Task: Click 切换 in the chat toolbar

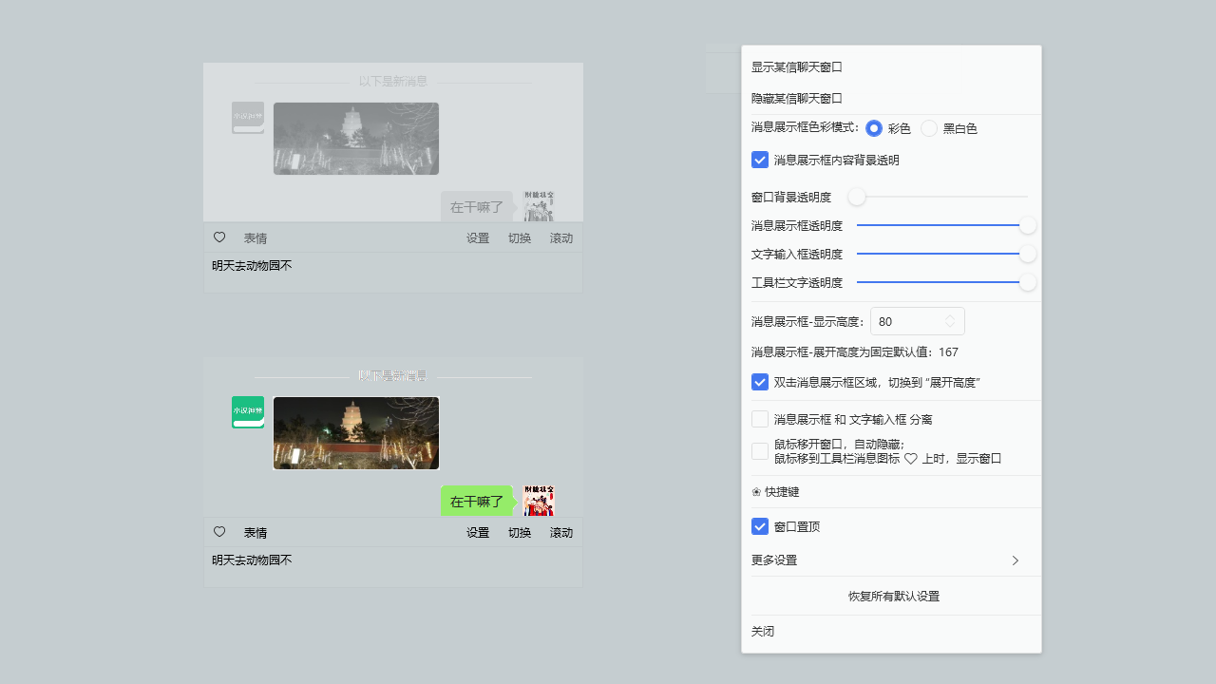Action: [x=519, y=532]
